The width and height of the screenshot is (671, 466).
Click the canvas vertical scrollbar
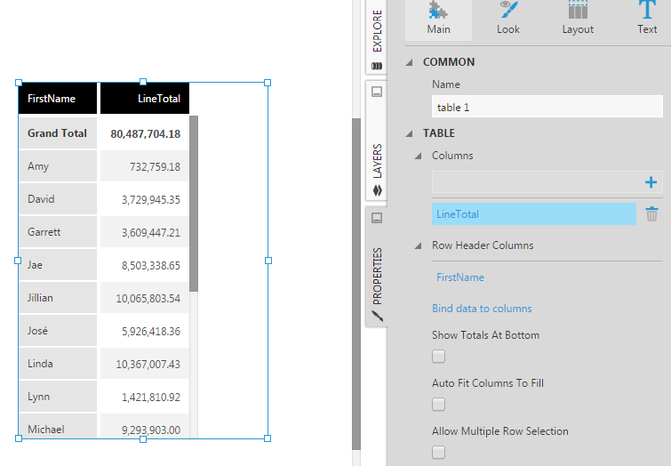click(x=356, y=284)
